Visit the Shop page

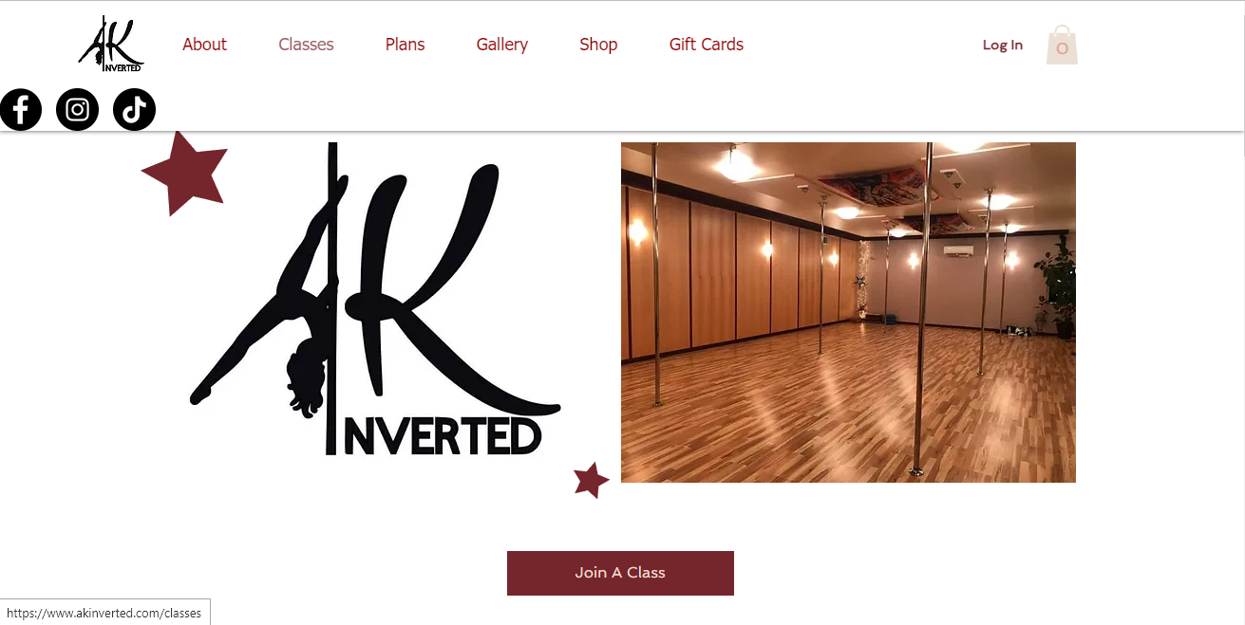click(x=598, y=45)
